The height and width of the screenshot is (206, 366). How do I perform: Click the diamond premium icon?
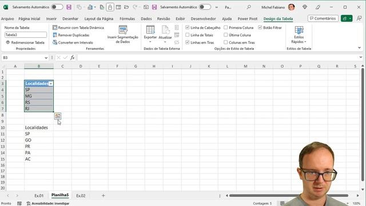305,7
